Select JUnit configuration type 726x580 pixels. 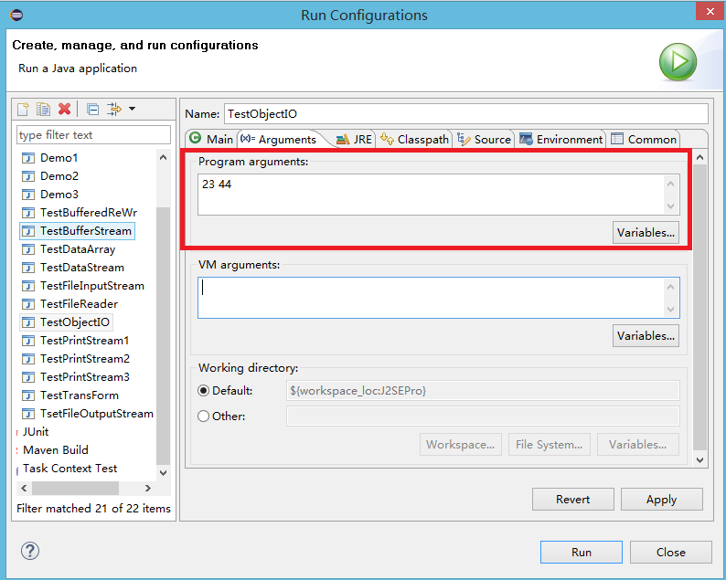[36, 432]
